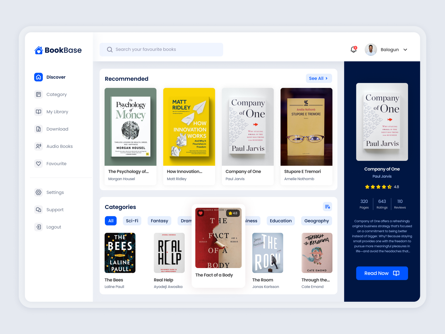Click the sort icon in Categories panel
The image size is (445, 334).
click(x=327, y=207)
